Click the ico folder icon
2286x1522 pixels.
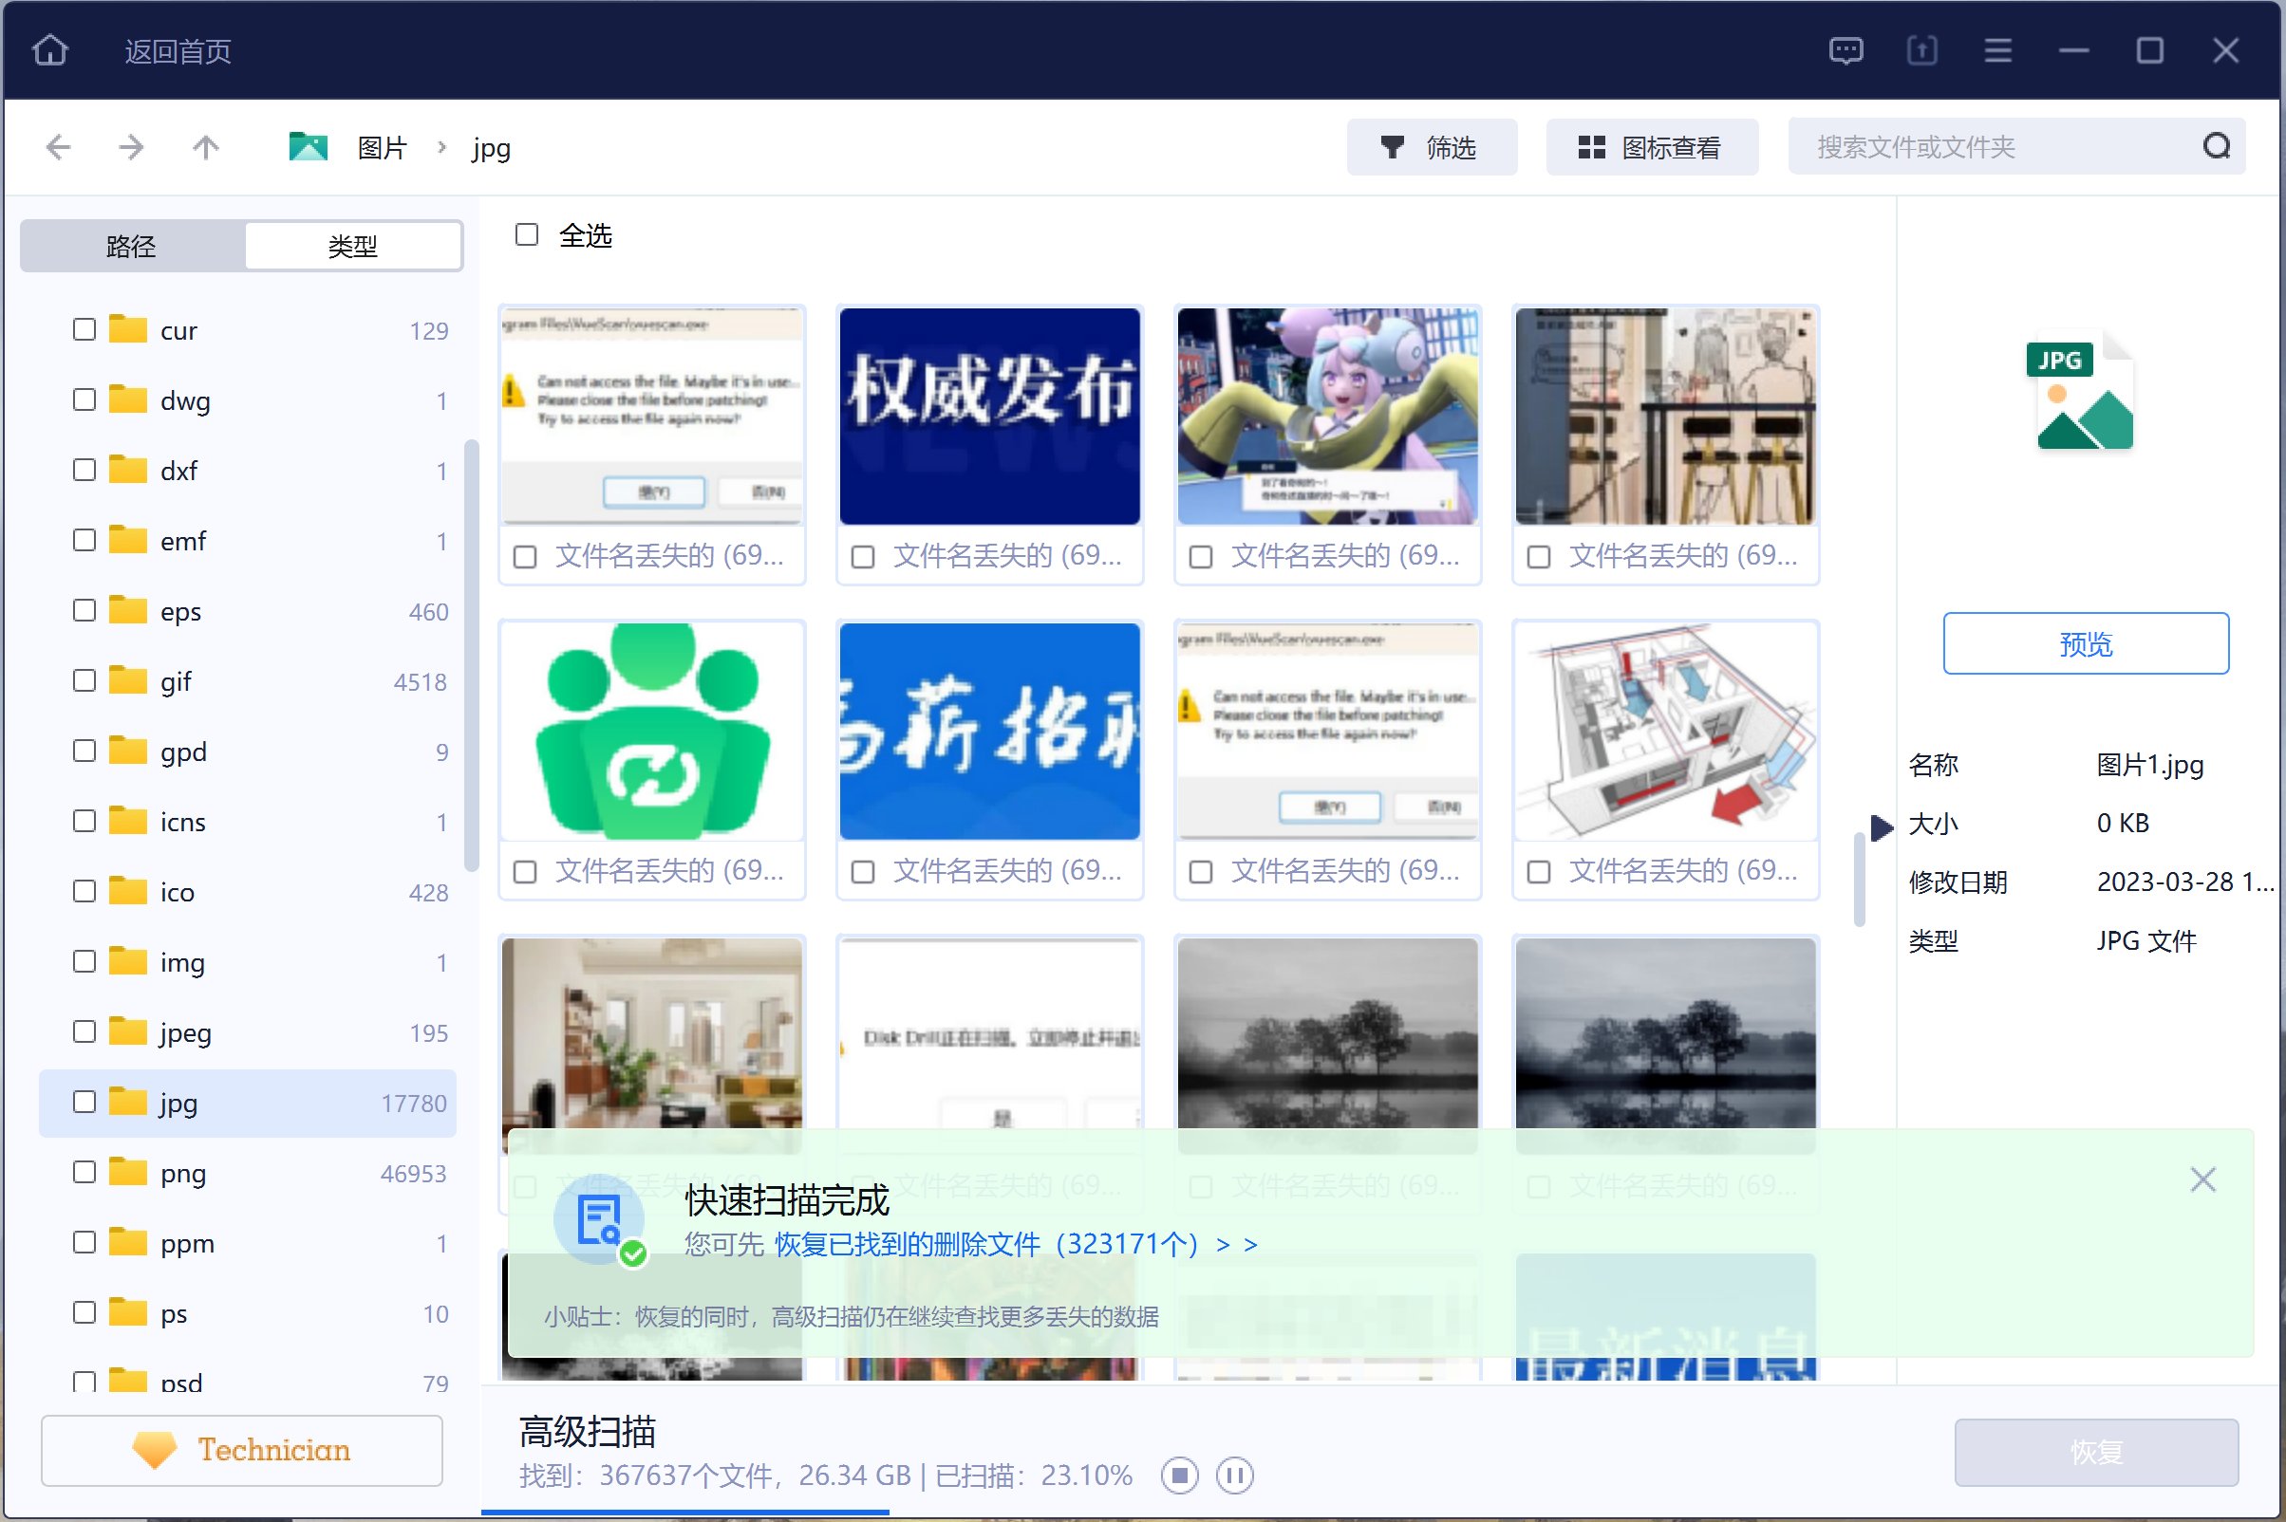[x=127, y=890]
